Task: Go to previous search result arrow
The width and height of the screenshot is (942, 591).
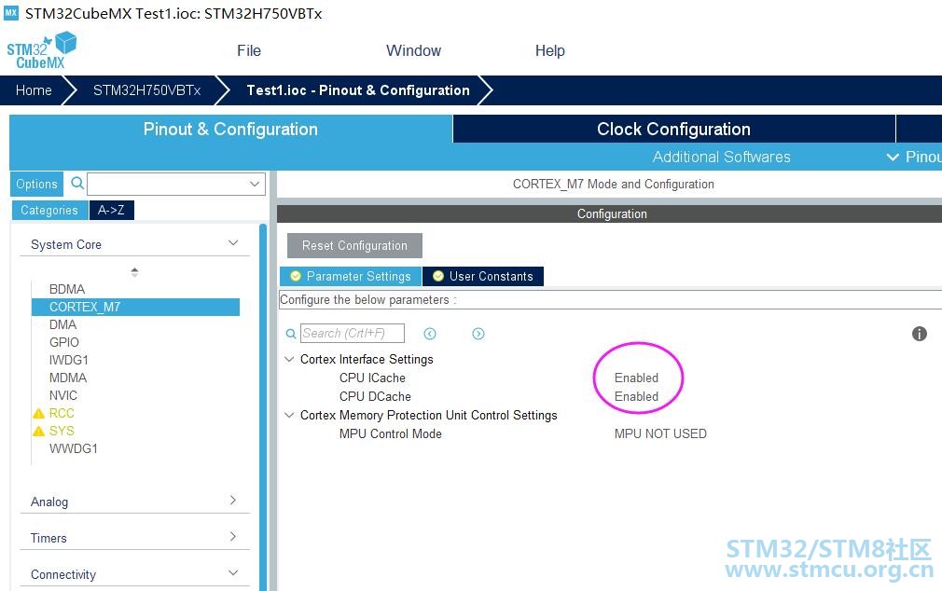Action: point(430,334)
